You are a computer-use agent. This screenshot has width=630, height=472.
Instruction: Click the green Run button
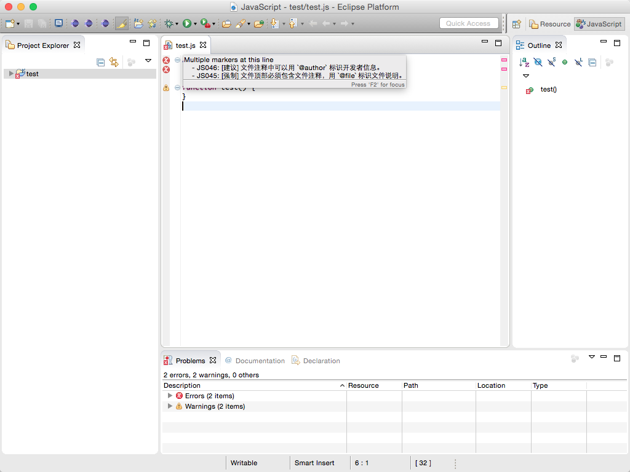tap(187, 24)
